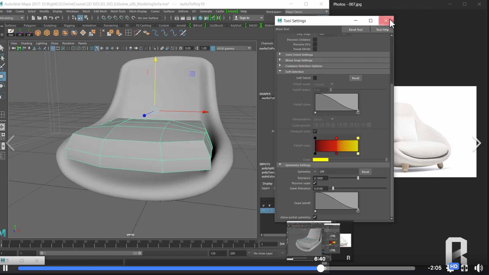
Task: Click the yellow Color swatch
Action: (320, 160)
